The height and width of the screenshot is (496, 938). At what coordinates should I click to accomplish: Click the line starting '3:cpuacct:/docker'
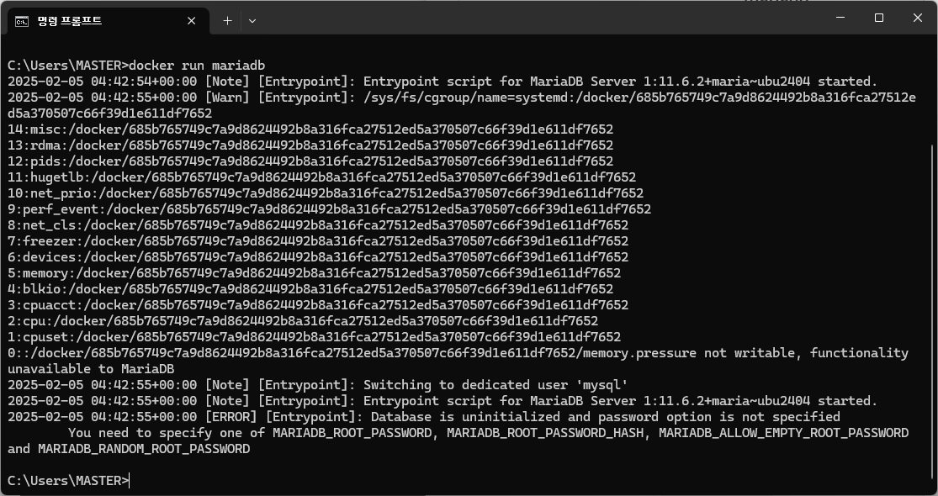click(x=318, y=305)
